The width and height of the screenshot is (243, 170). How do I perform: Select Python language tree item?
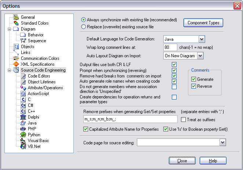coord(34,135)
